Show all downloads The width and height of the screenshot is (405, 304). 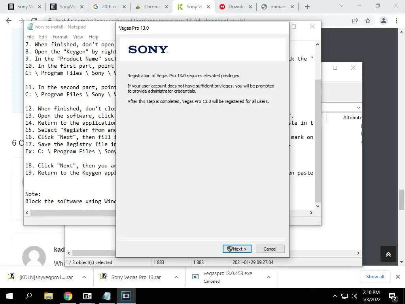pyautogui.click(x=375, y=277)
